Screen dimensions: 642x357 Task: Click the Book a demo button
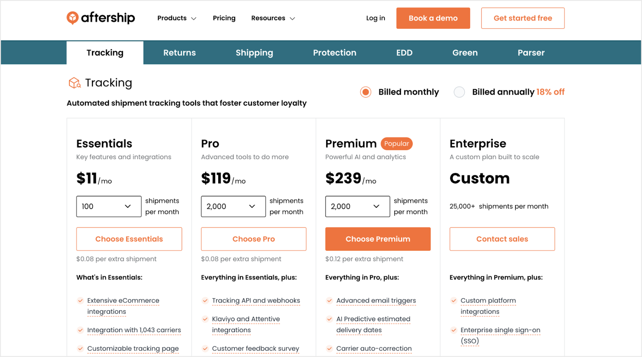point(433,18)
